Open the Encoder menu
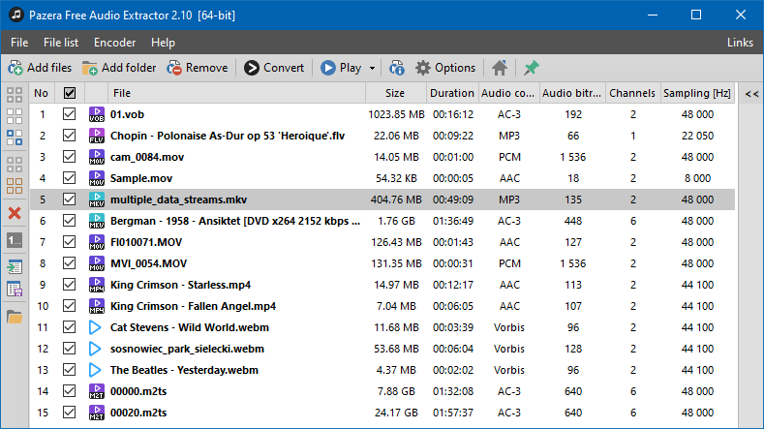The image size is (764, 429). 114,43
